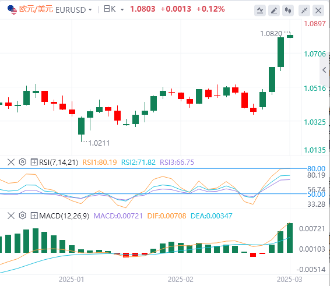Click the 欧元/美元 pair name
Viewport: 330px width, 286px height.
pos(36,9)
